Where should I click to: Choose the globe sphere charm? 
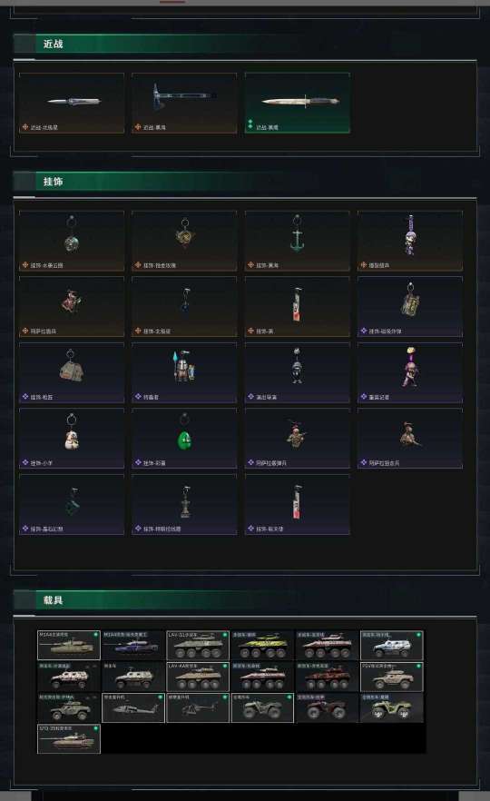72,240
